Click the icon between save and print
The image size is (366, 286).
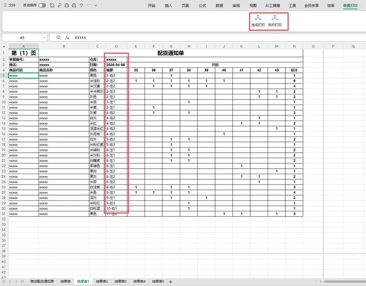coord(59,5)
